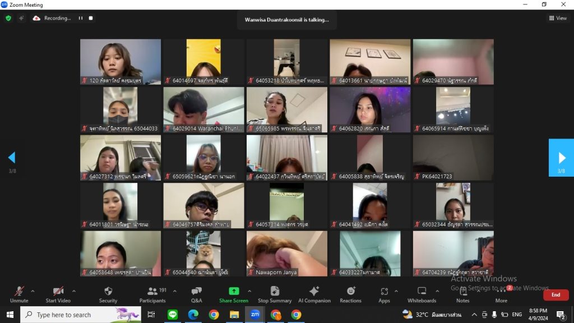The image size is (574, 323).
Task: Expand audio options next to Unmute
Action: tap(33, 292)
